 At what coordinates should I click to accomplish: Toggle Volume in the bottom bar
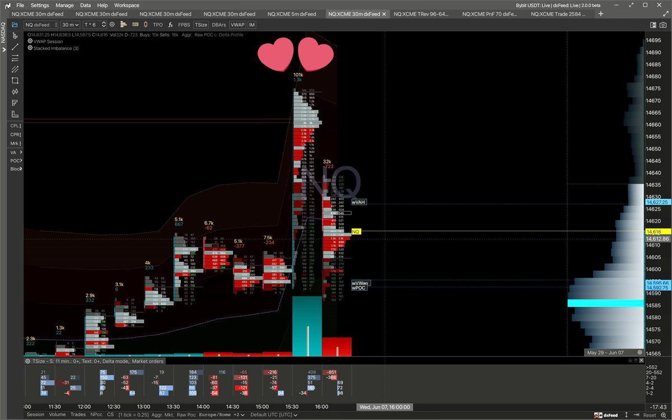(x=57, y=415)
